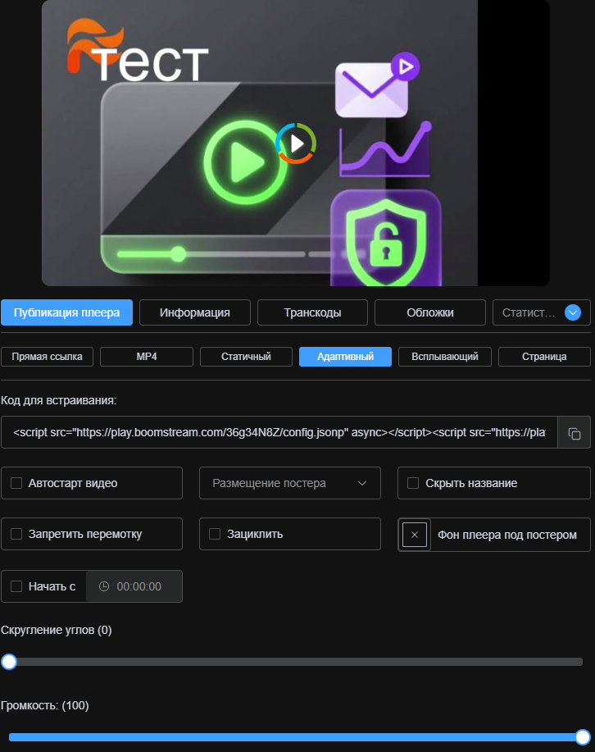
Task: Enable the Скрыть название checkbox
Action: [413, 483]
